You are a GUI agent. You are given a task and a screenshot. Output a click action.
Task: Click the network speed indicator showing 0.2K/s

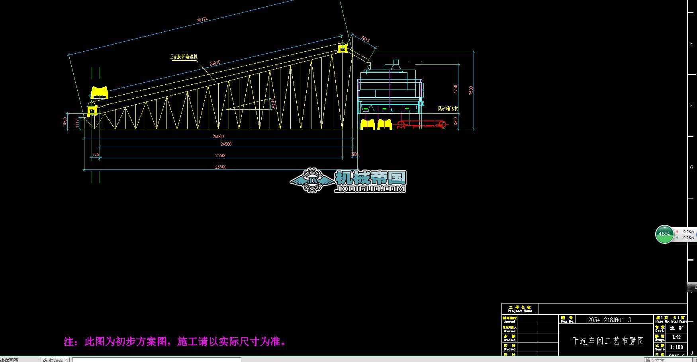(x=685, y=235)
